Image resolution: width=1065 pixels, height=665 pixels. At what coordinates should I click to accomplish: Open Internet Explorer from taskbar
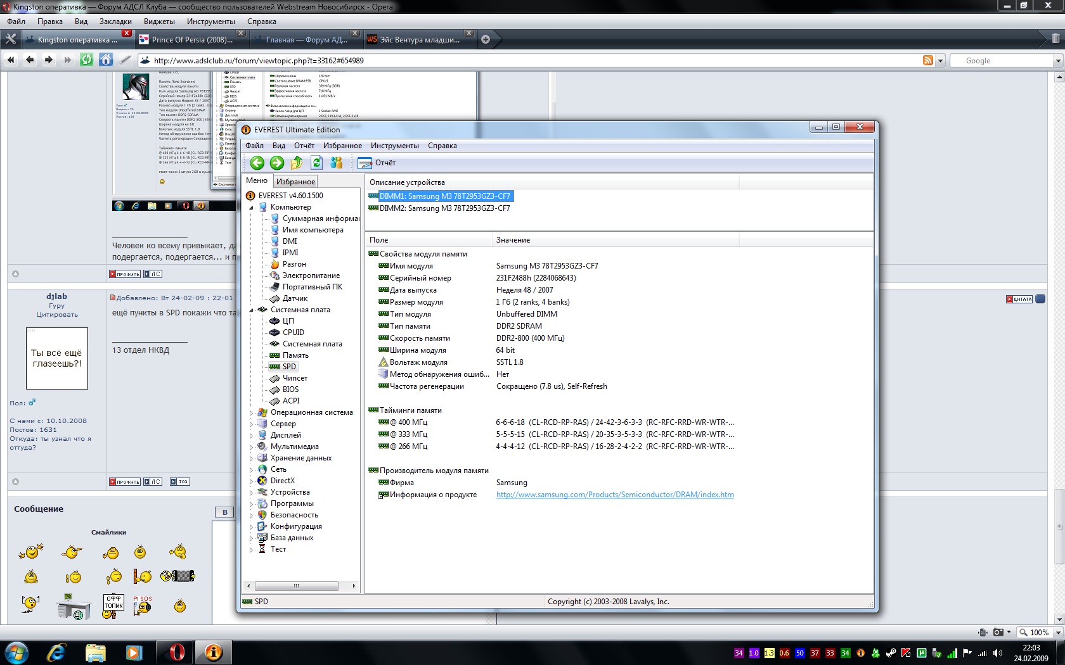56,652
